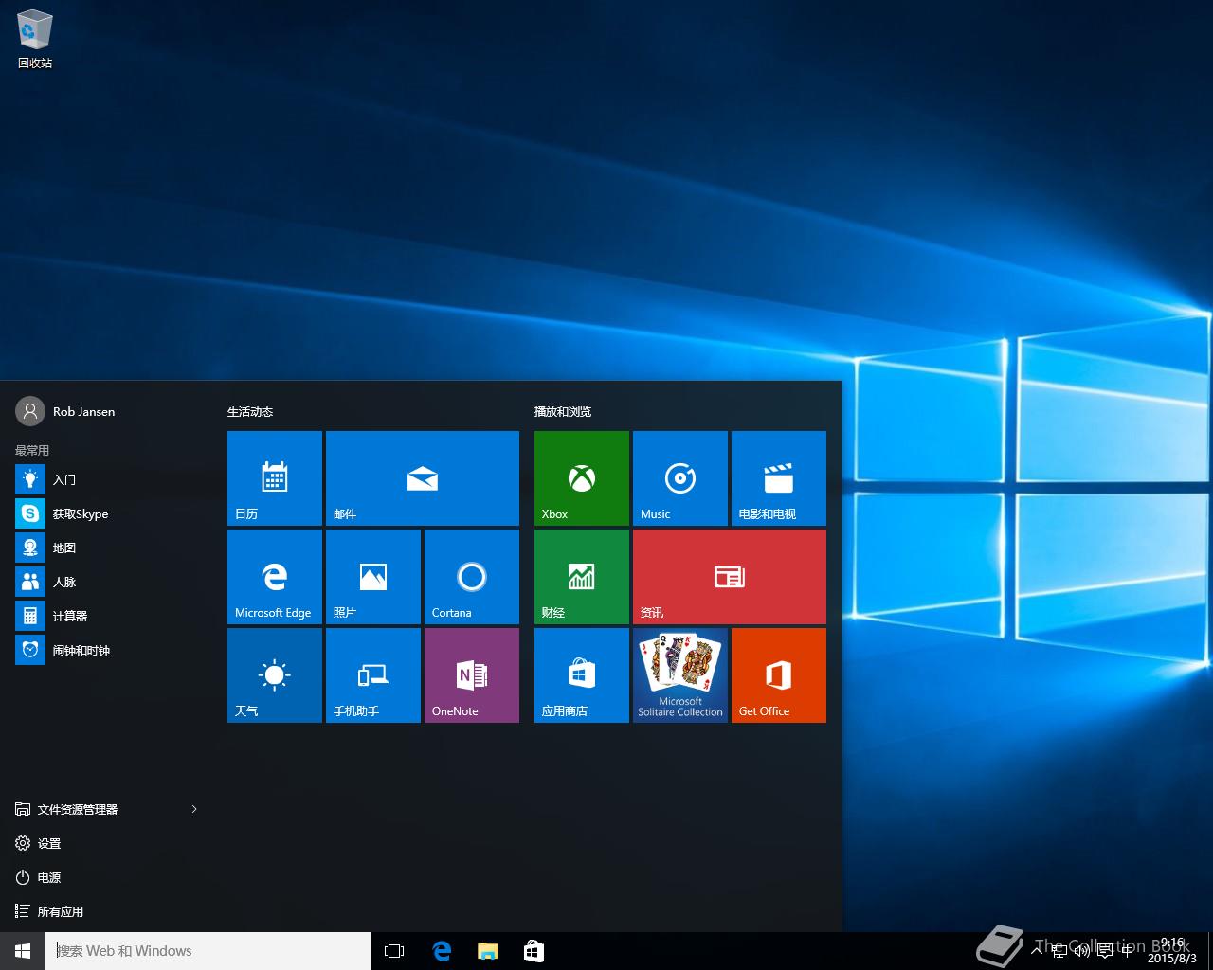Viewport: 1213px width, 970px height.
Task: Open the 财经 finance tile
Action: pyautogui.click(x=582, y=577)
